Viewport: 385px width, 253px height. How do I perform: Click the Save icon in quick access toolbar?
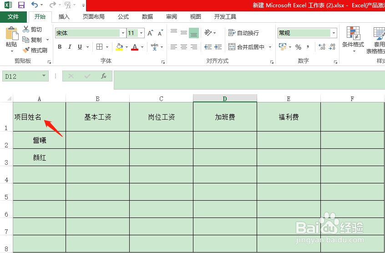(x=21, y=5)
